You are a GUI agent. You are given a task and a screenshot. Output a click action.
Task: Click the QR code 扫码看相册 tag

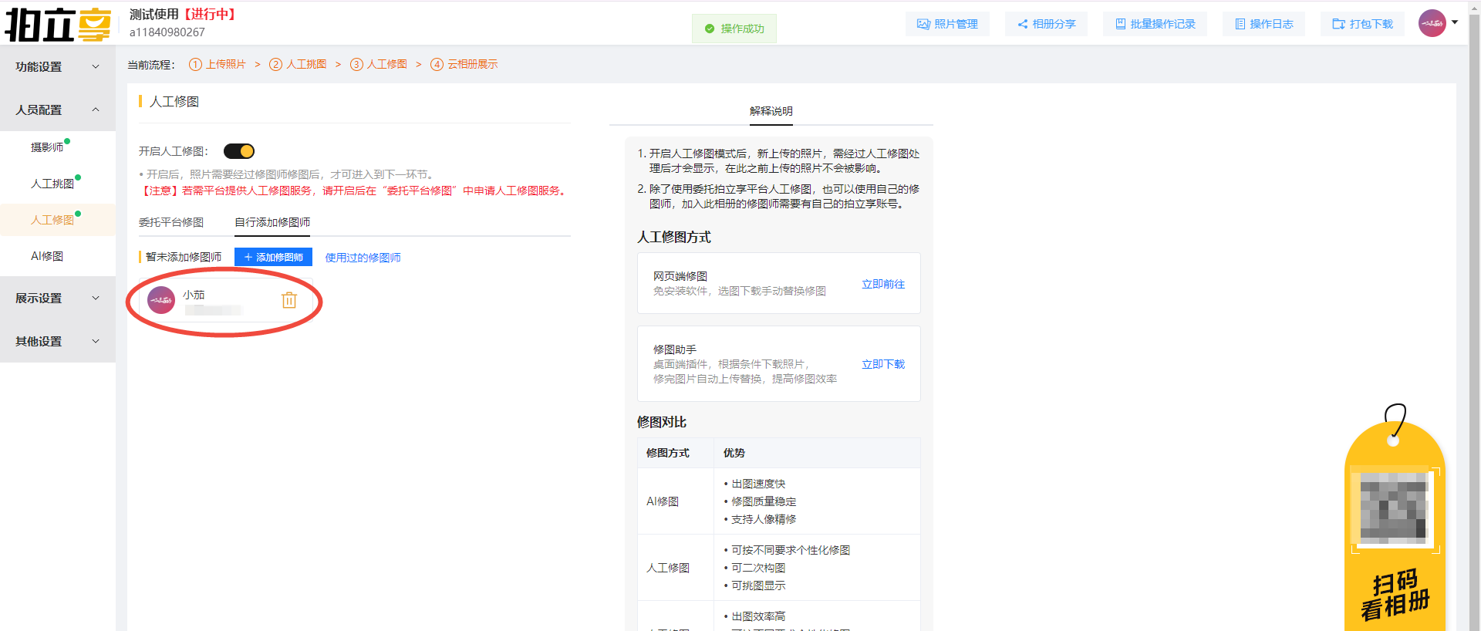(1395, 525)
